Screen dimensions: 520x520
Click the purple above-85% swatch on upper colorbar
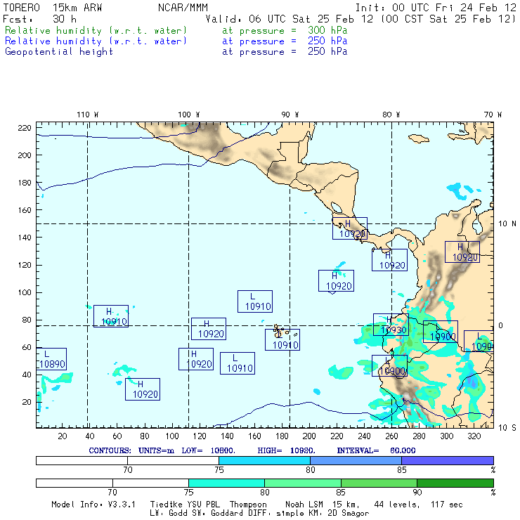click(x=448, y=460)
